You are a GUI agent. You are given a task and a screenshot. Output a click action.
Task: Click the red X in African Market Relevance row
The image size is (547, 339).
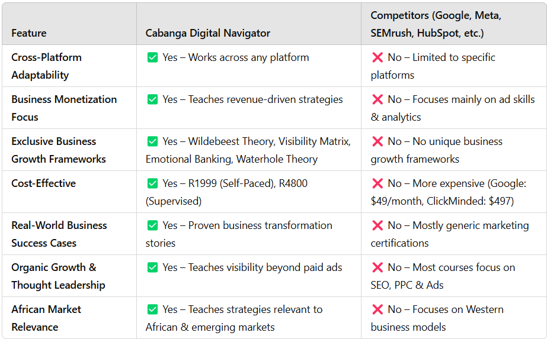(378, 309)
